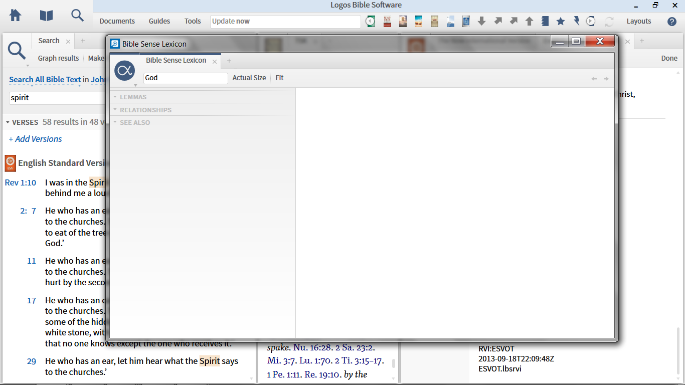Click the sync refresh icon

(x=609, y=21)
